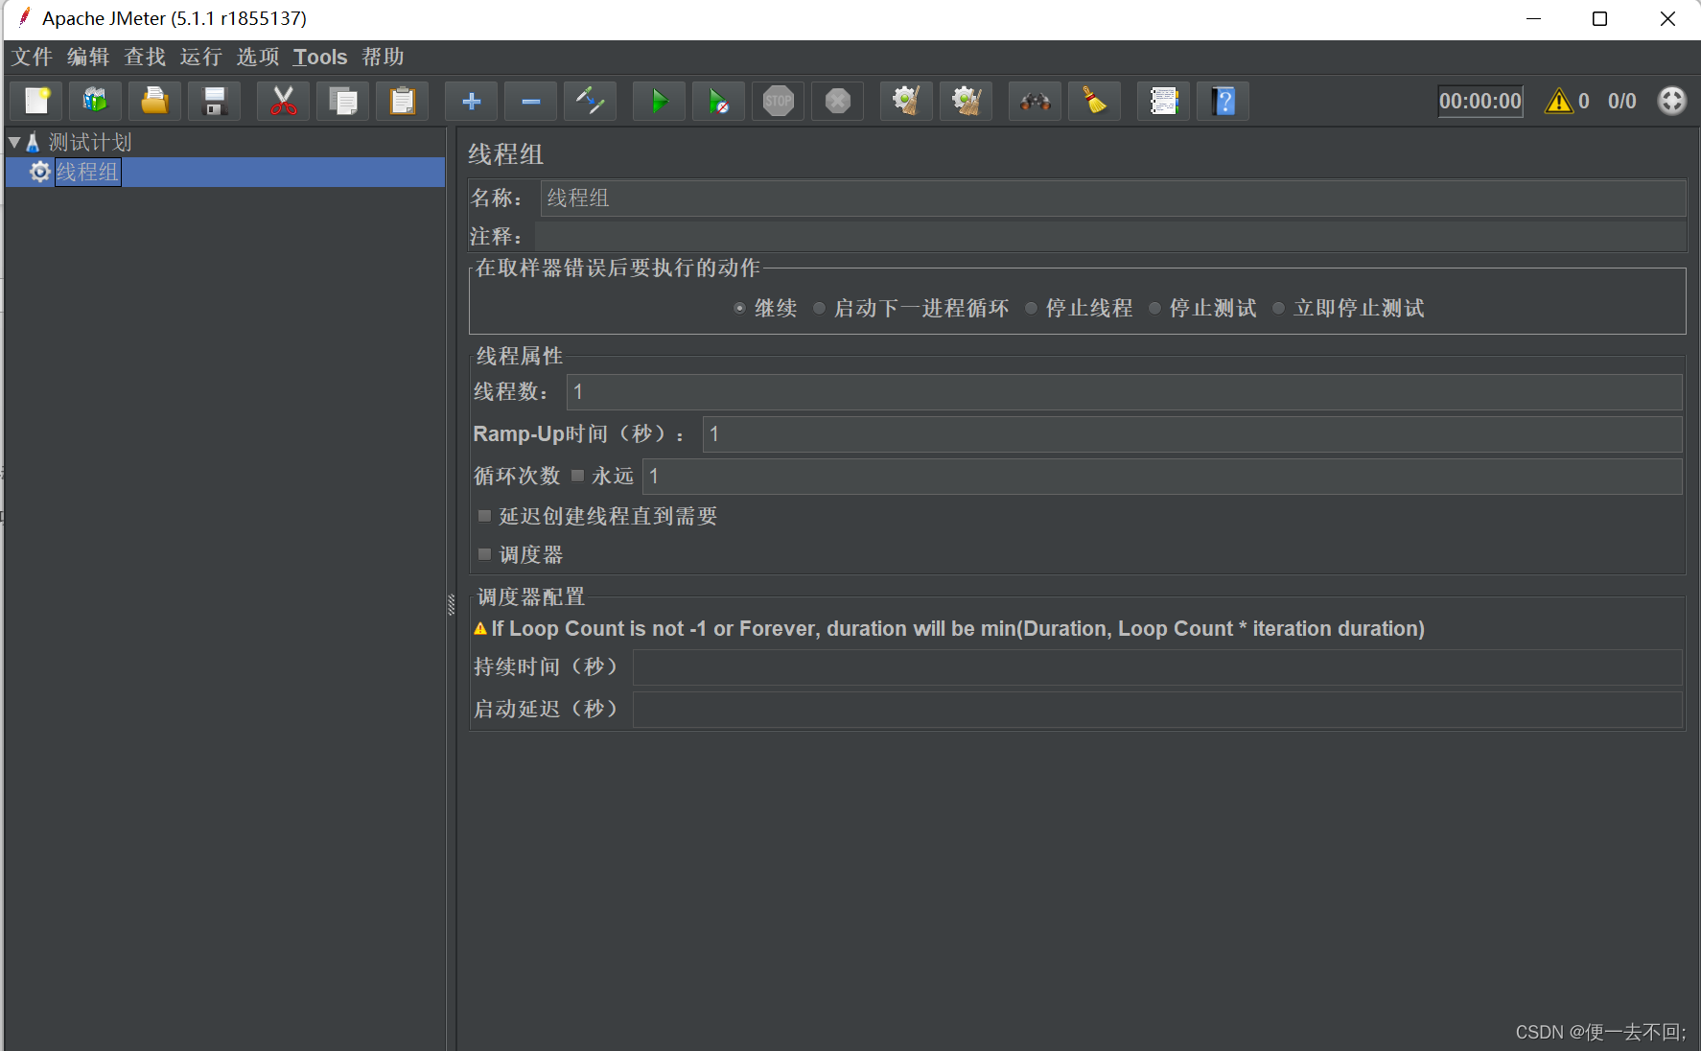This screenshot has height=1051, width=1701.
Task: Click the 00:00:00 elapsed time display
Action: [1480, 101]
